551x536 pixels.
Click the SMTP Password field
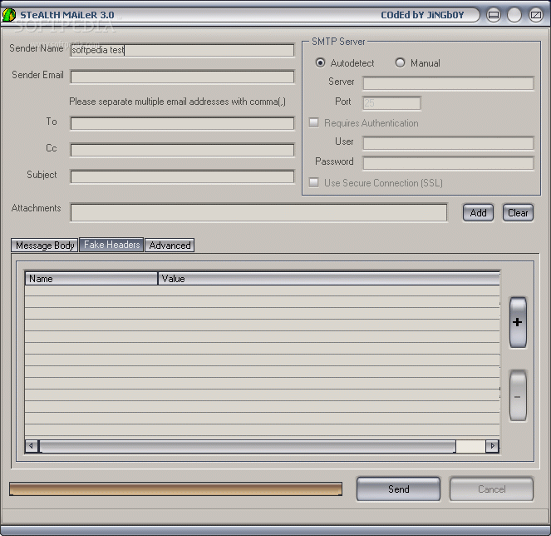448,163
